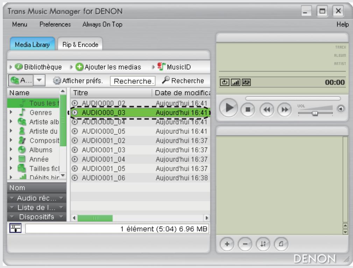Click the transfer panel icon near status bar
This screenshot has height=268, width=353.
(x=15, y=228)
